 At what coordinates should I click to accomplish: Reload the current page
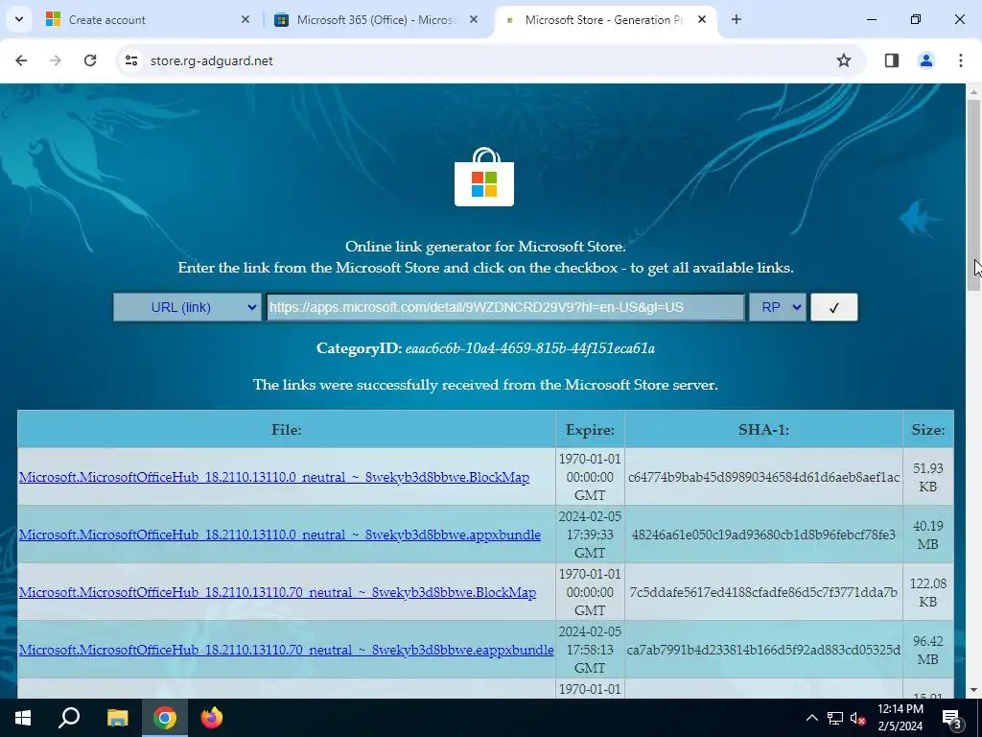pyautogui.click(x=90, y=60)
